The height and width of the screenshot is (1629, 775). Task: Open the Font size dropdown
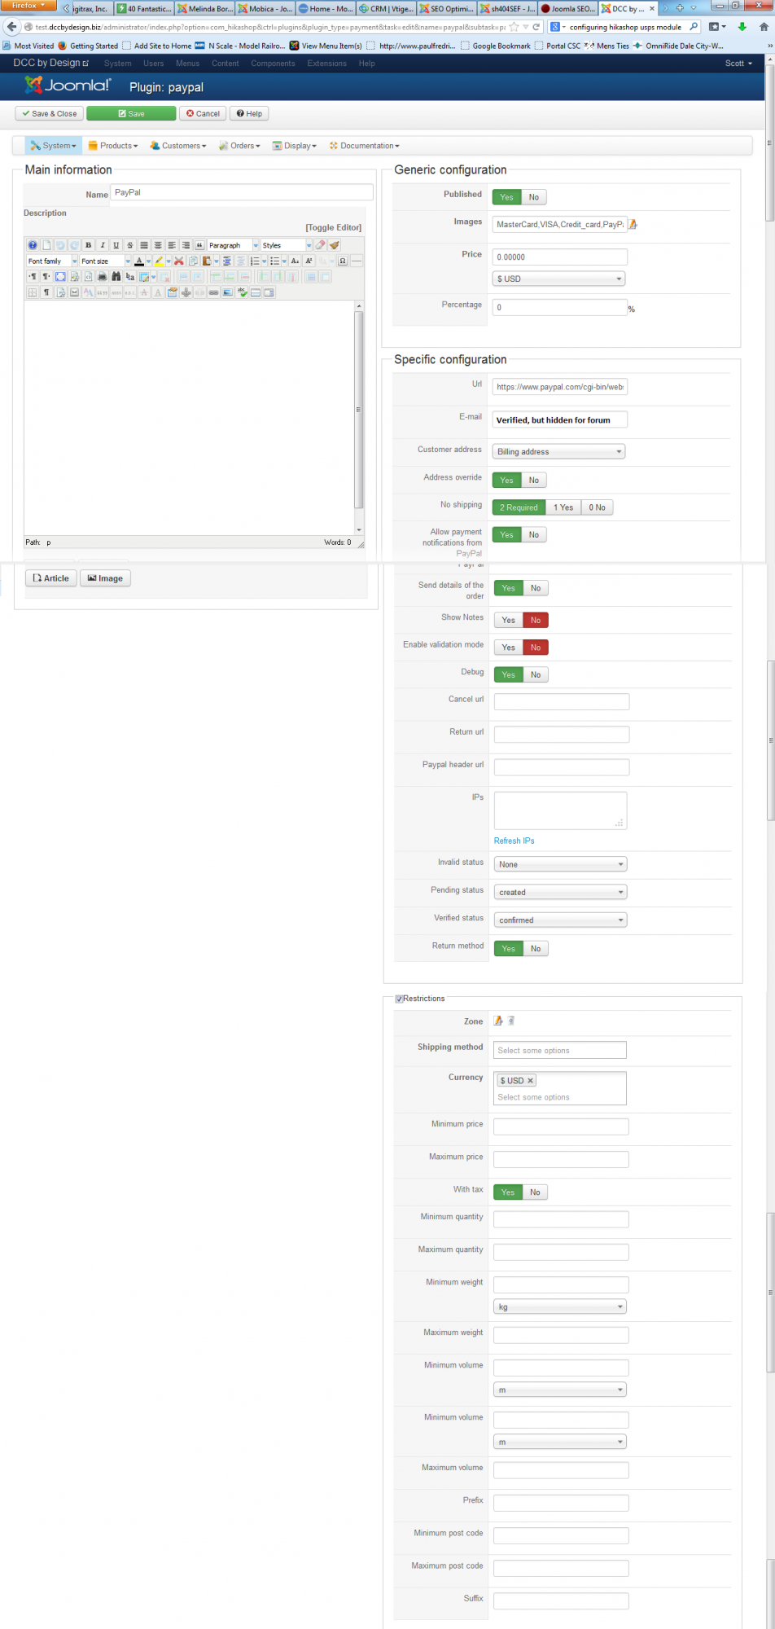(128, 261)
